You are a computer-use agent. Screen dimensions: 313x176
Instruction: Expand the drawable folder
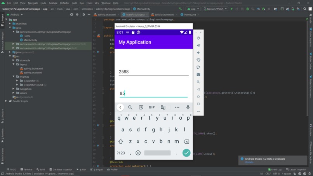14,60
